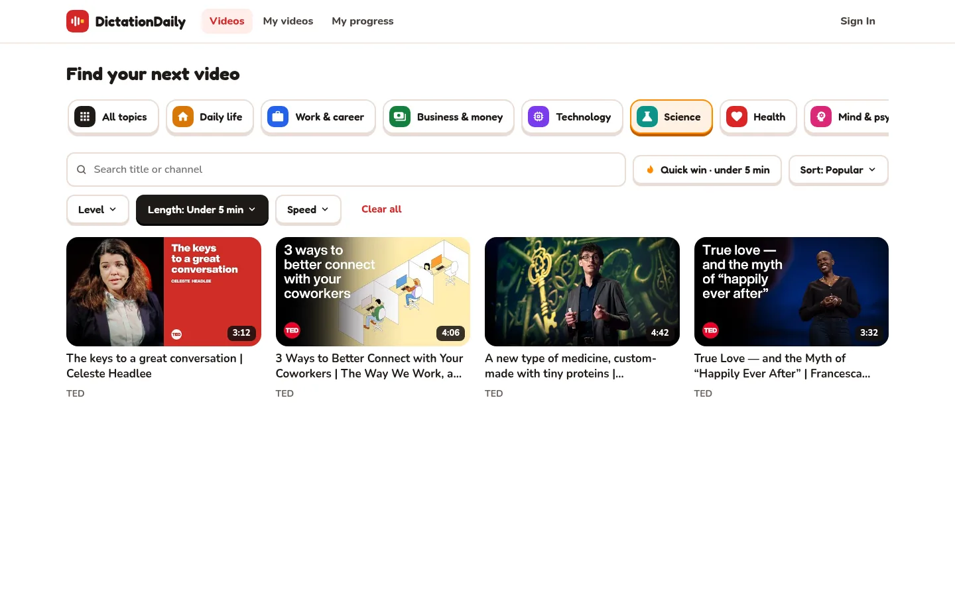Open the Celeste Headlee conversation video thumbnail

(164, 291)
